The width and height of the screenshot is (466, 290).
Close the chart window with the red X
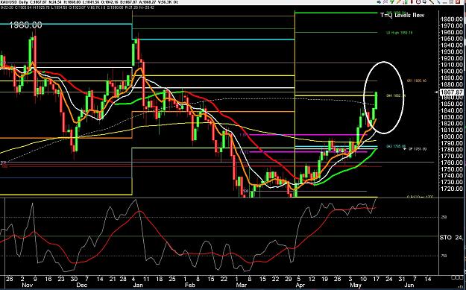click(458, 2)
